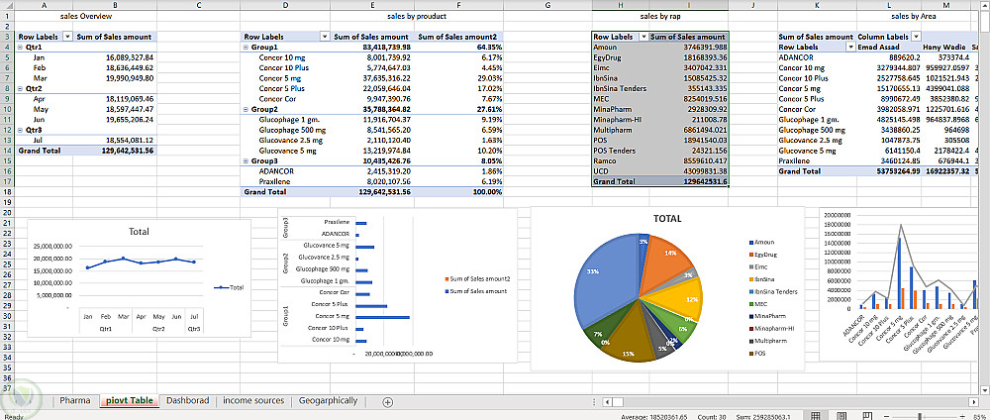This screenshot has width=990, height=420.
Task: Switch to income sources sheet tab
Action: (253, 400)
